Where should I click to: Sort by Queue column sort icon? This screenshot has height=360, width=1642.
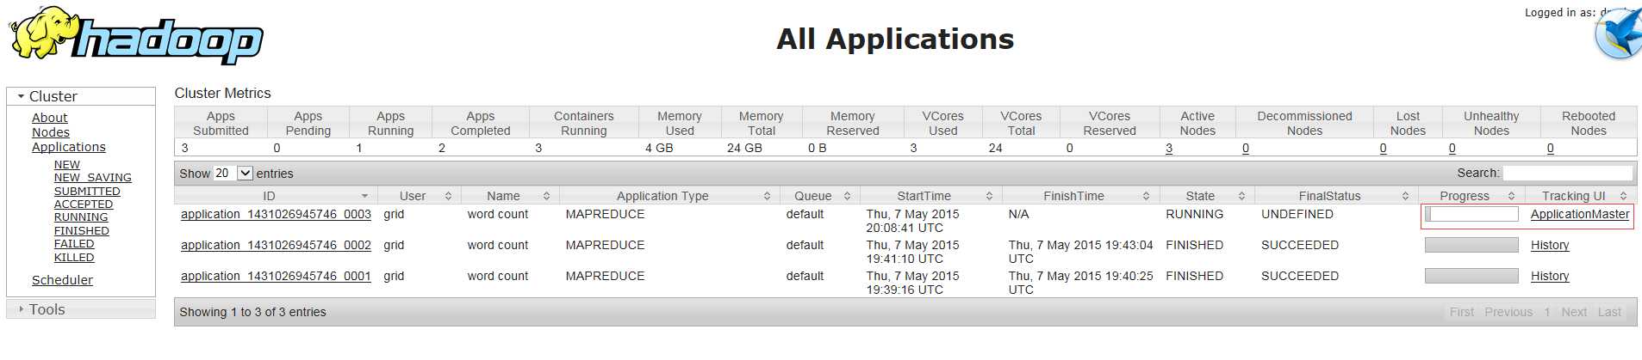point(847,197)
